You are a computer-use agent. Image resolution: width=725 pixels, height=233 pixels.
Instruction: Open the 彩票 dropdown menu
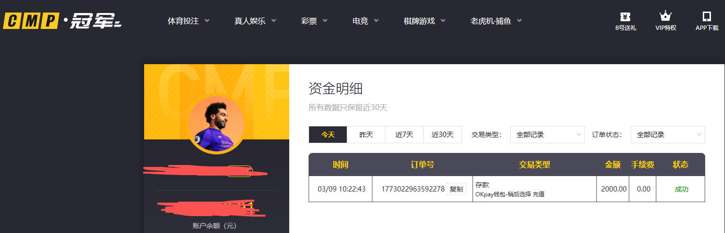tap(314, 21)
